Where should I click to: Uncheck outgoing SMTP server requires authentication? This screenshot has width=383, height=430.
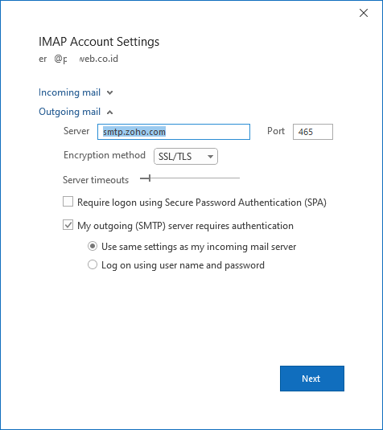point(68,224)
